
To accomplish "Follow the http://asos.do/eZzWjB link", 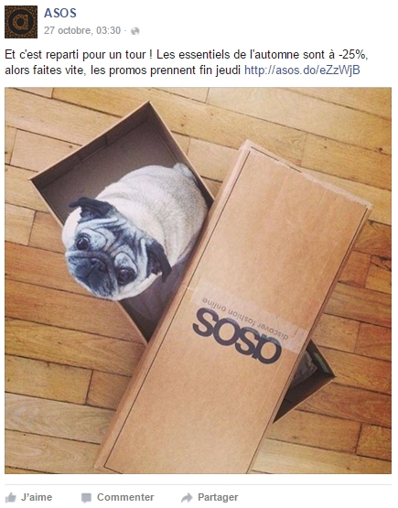I will tap(302, 70).
